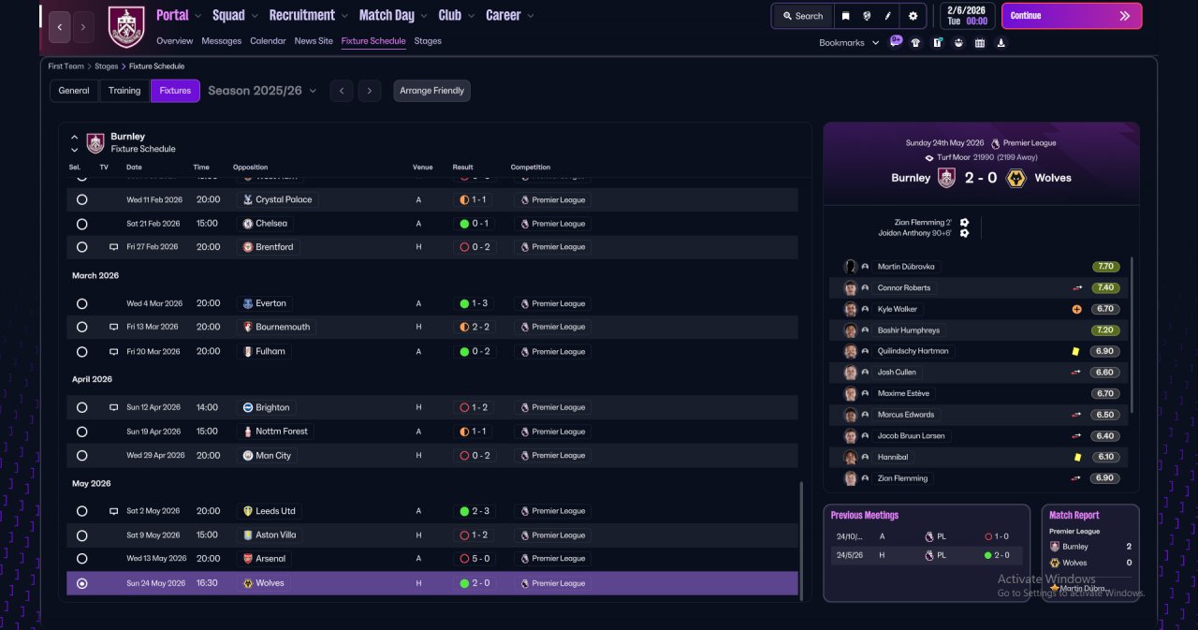The height and width of the screenshot is (630, 1198).
Task: Expand the Bookmarks dropdown
Action: click(x=849, y=43)
